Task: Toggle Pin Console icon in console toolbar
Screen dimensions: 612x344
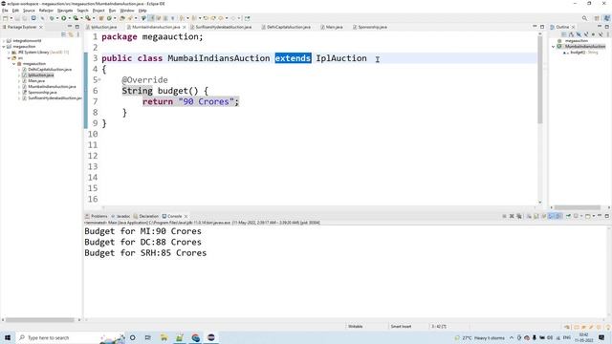Action: coord(568,216)
